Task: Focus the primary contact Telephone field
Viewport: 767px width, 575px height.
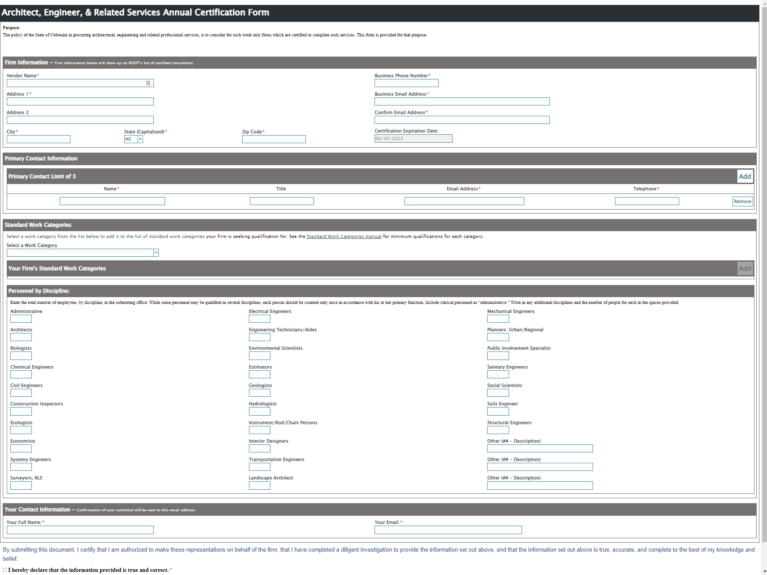Action: click(646, 201)
